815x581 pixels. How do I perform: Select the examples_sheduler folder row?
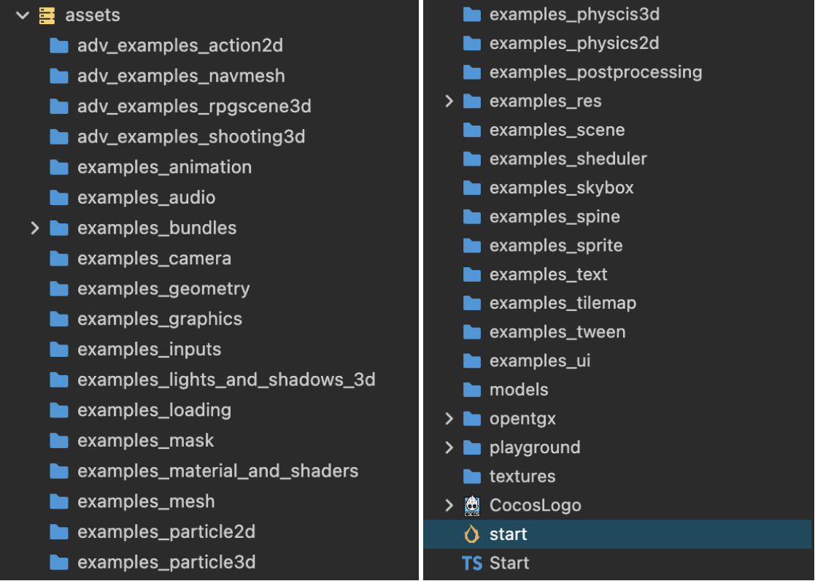click(619, 158)
